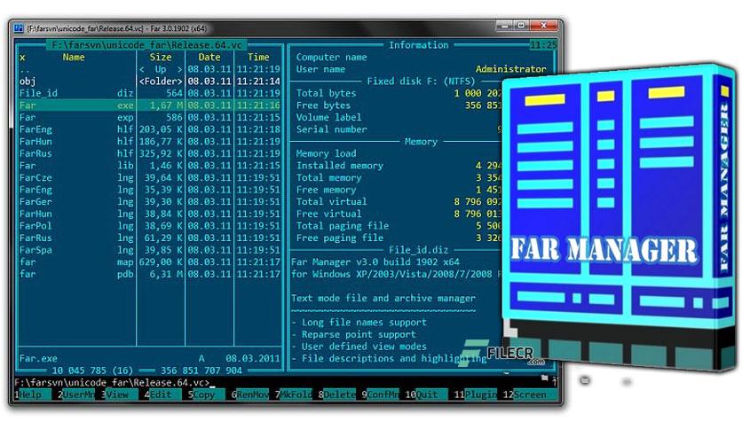This screenshot has width=742, height=429.
Task: Click the Far icon in the title bar
Action: (19, 28)
